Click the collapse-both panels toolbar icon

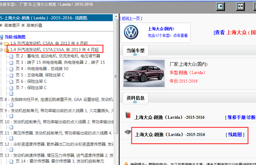(x=240, y=6)
